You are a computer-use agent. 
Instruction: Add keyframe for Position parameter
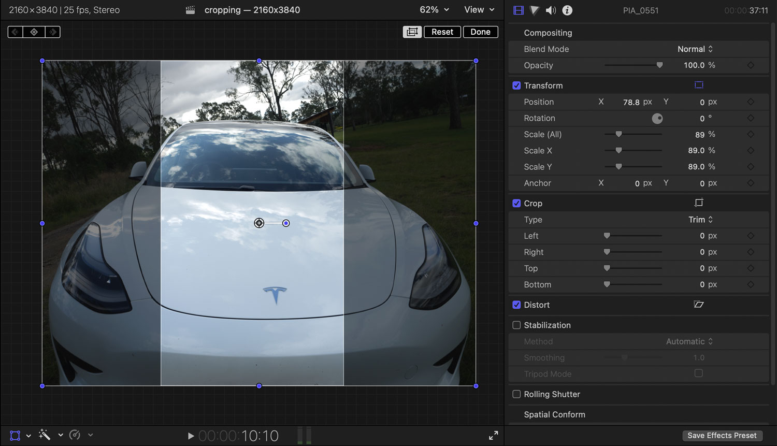(751, 102)
